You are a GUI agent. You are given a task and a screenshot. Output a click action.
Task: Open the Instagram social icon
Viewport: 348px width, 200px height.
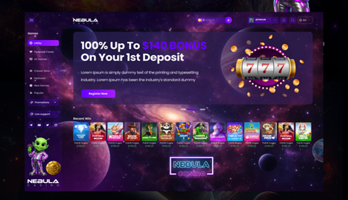(x=56, y=125)
